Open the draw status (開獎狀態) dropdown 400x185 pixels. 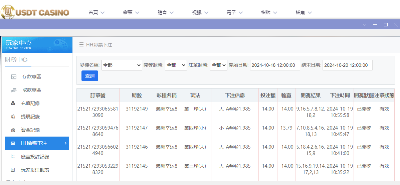(x=176, y=65)
